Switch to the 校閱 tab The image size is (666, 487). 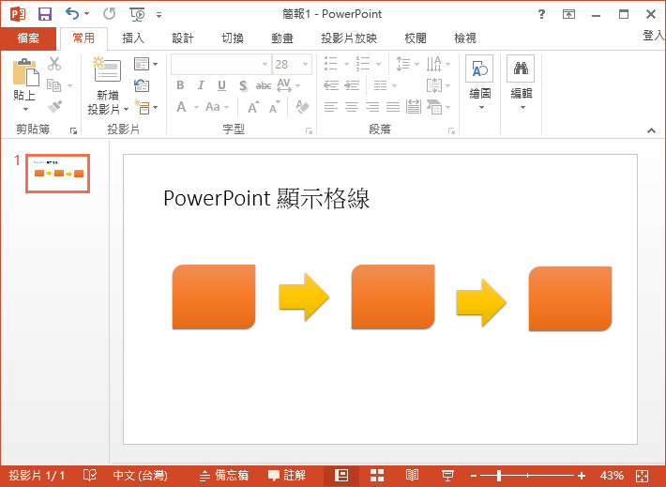pos(416,38)
